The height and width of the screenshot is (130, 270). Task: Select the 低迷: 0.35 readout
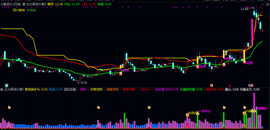tap(56, 89)
